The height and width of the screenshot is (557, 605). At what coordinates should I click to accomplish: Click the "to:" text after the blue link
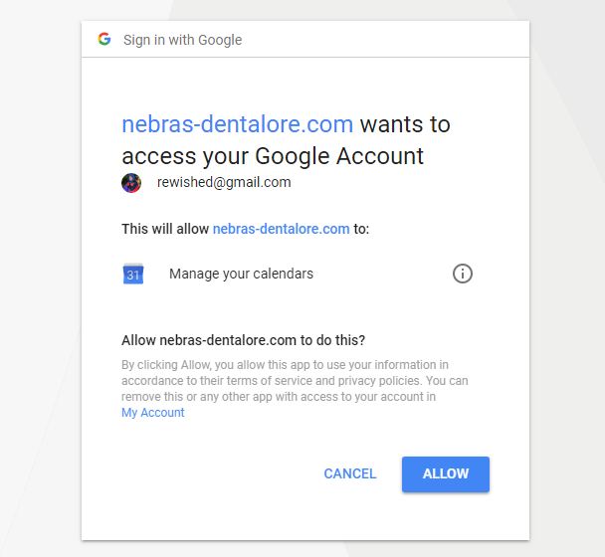click(361, 229)
